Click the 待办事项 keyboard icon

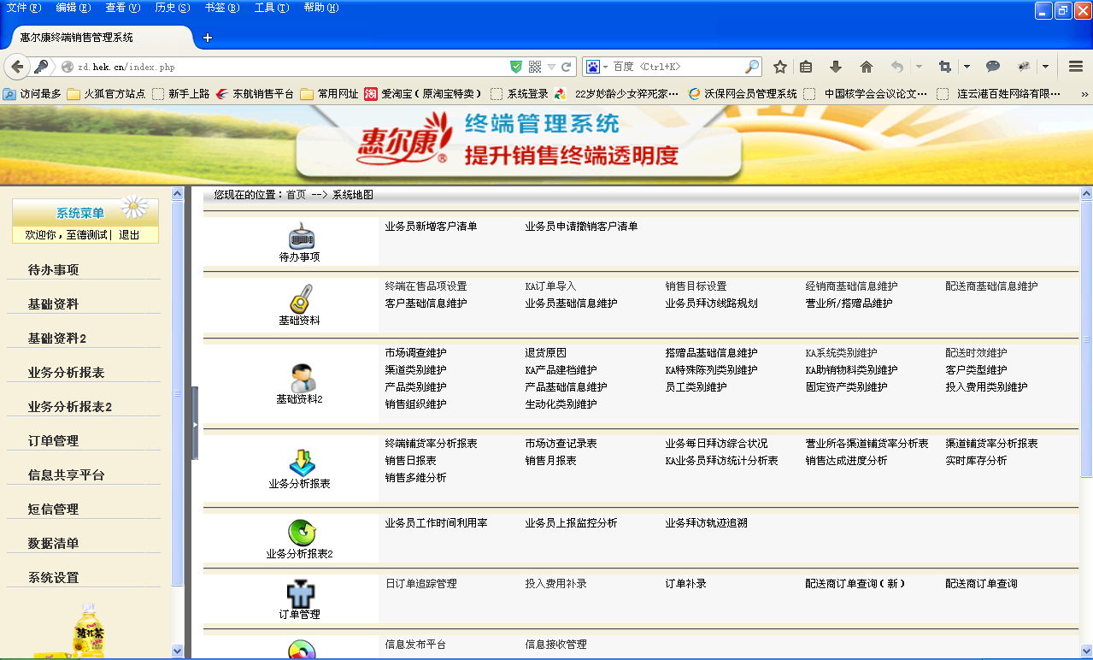click(301, 235)
